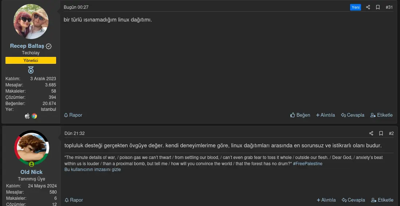Quote post #2 with Alıntıla
Viewport: 400px width, 206px height.
[326, 200]
